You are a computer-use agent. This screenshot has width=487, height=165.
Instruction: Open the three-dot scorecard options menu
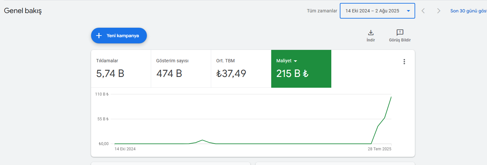pyautogui.click(x=404, y=62)
